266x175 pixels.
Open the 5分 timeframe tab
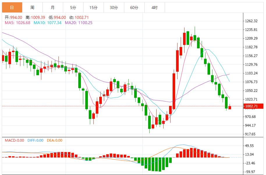pyautogui.click(x=73, y=8)
